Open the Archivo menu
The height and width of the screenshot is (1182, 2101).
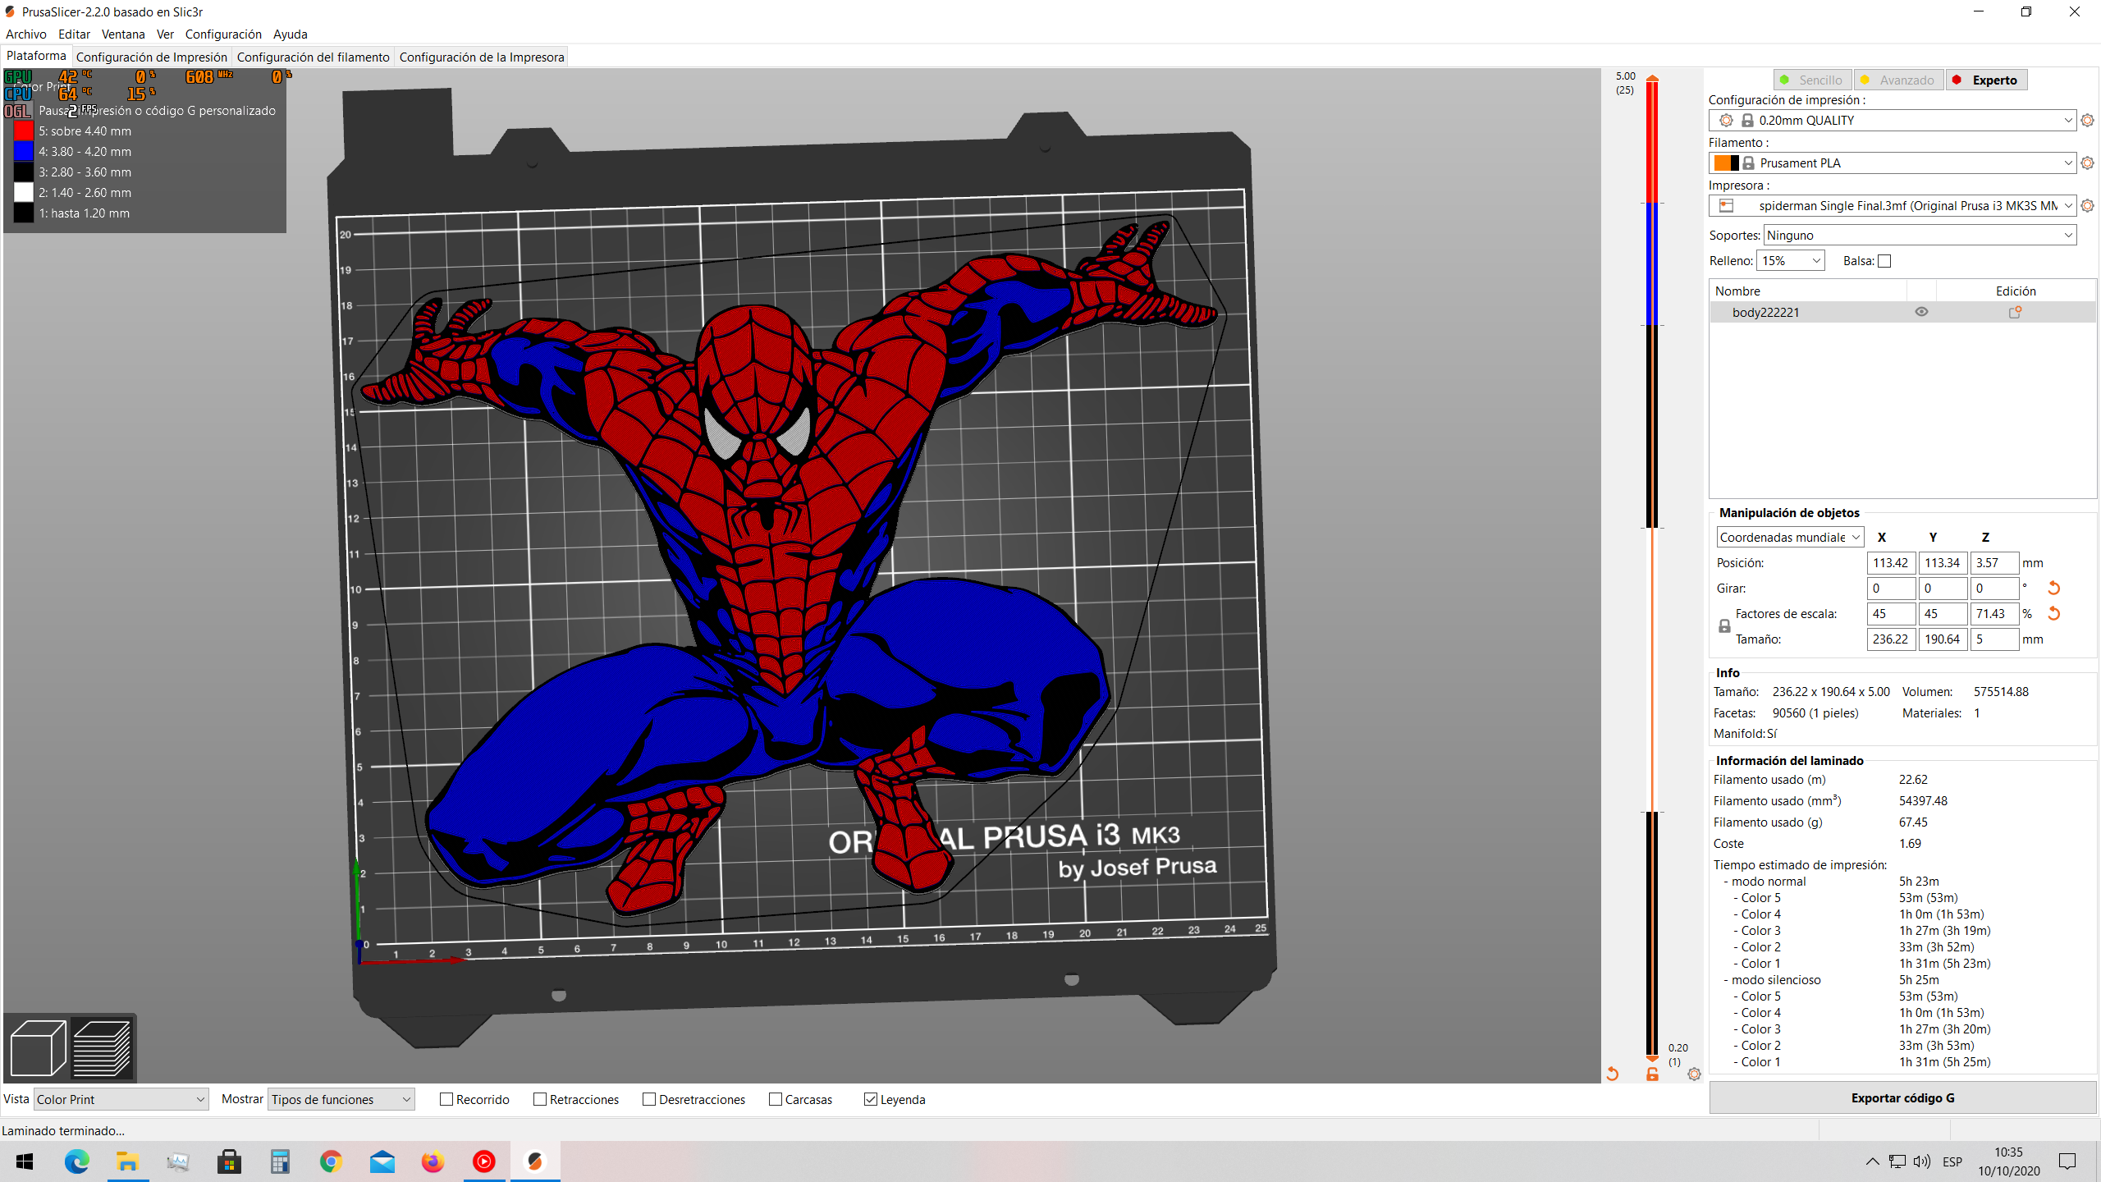click(x=26, y=34)
